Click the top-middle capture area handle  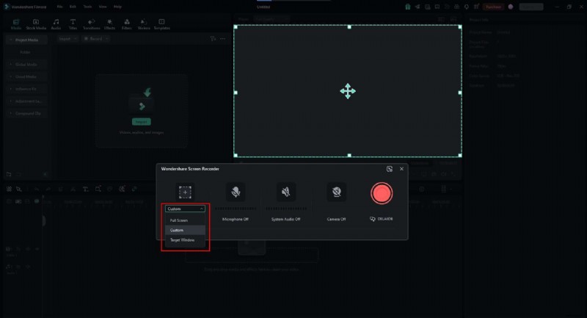coord(349,27)
